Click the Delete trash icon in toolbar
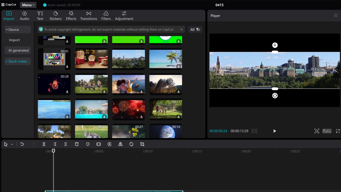Viewport: 341px width, 192px height. coord(77,144)
